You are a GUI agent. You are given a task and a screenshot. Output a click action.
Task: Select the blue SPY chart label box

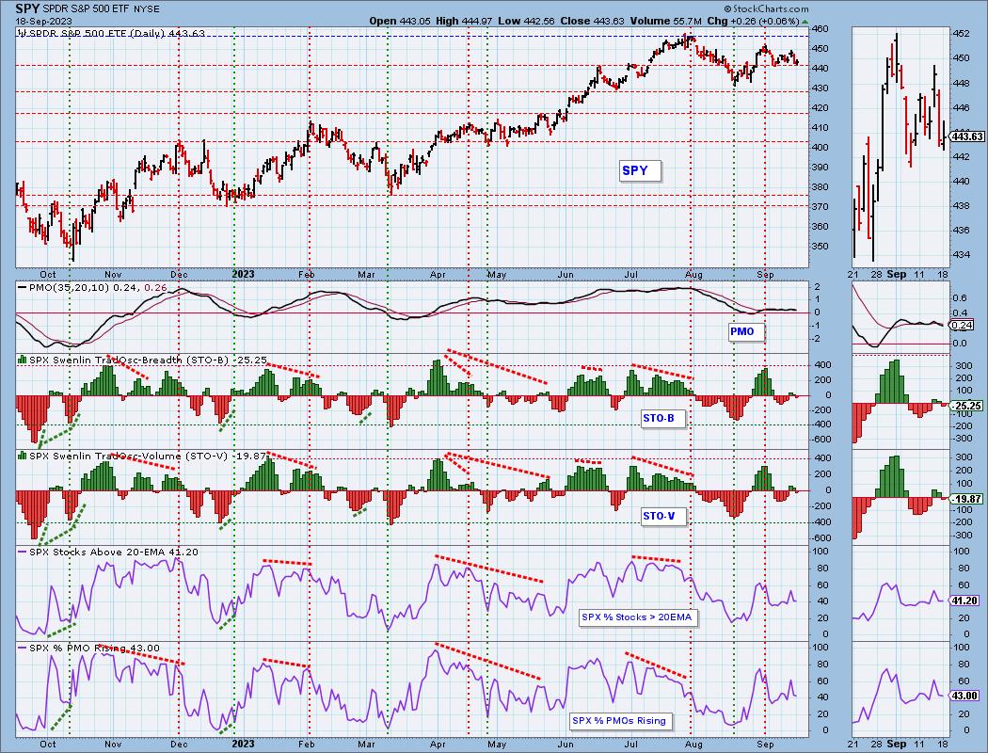coord(640,170)
